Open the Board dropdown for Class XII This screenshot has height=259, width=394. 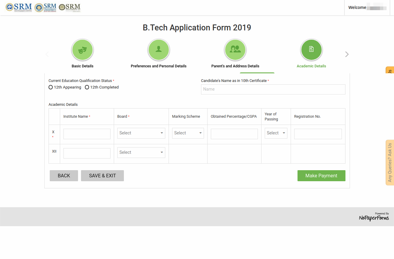[141, 152]
